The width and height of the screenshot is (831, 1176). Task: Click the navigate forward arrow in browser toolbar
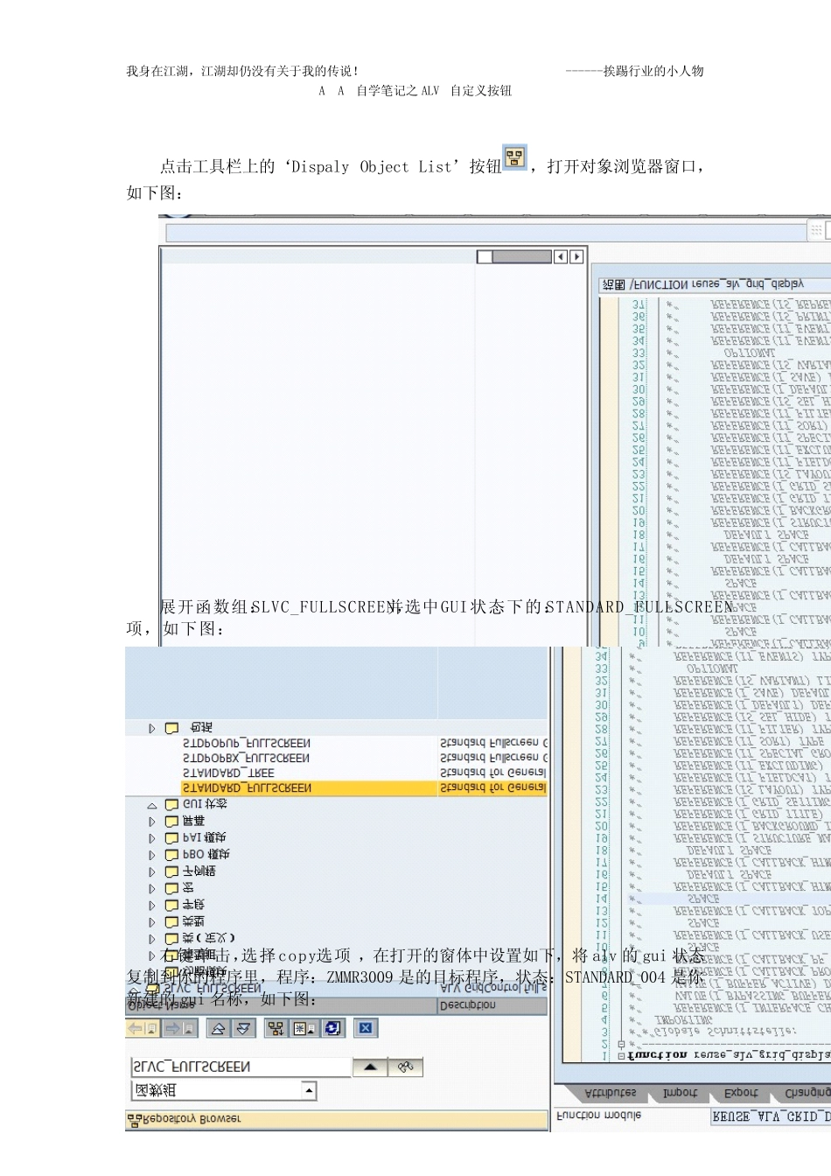pyautogui.click(x=179, y=1029)
